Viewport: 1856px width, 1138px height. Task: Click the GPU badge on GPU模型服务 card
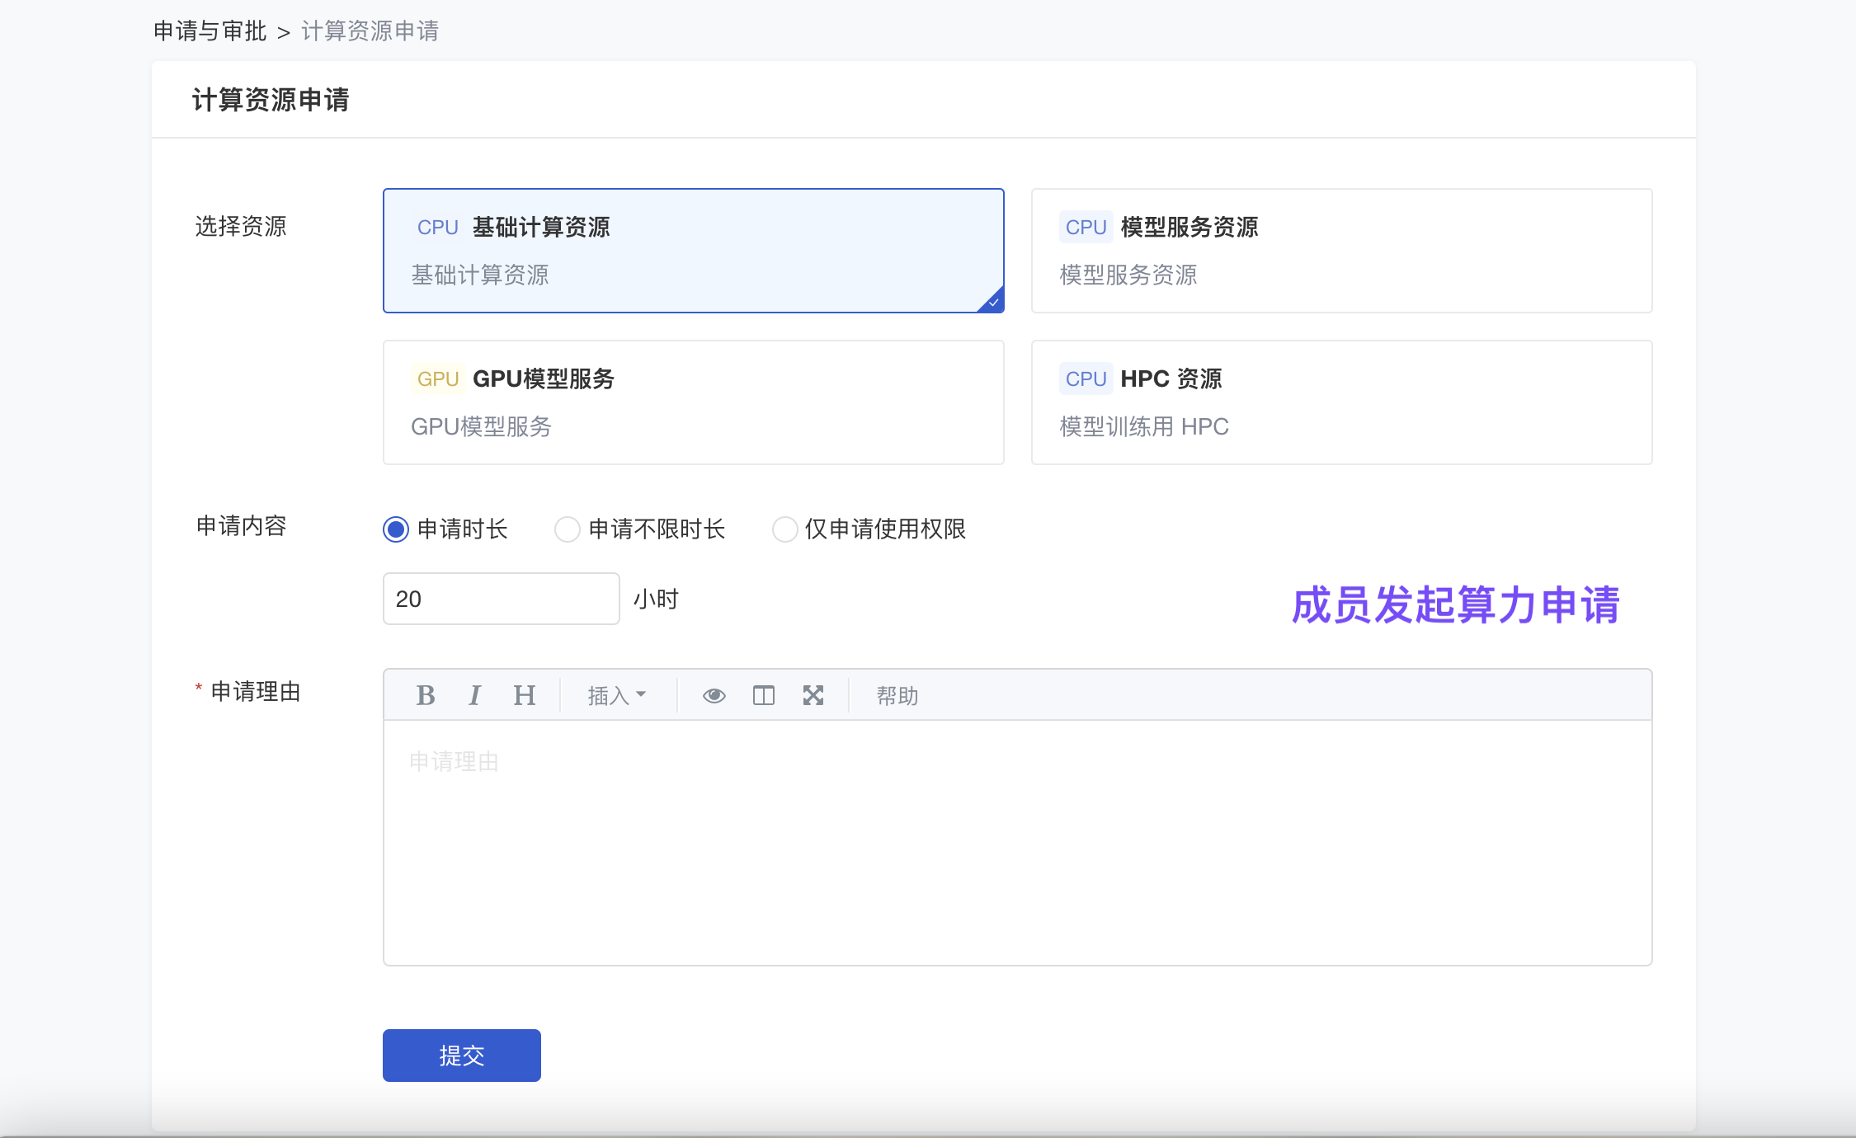[437, 379]
